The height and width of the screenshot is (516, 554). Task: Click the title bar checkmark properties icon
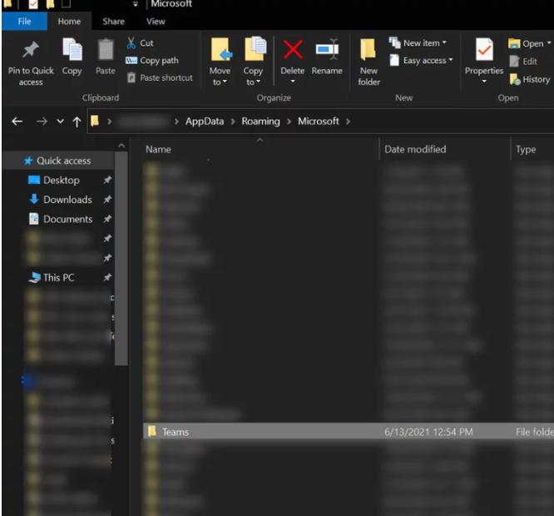33,4
